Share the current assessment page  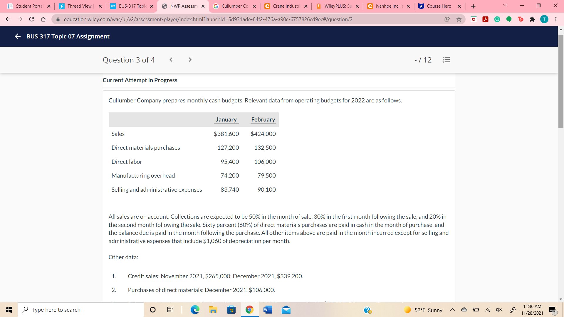(447, 19)
